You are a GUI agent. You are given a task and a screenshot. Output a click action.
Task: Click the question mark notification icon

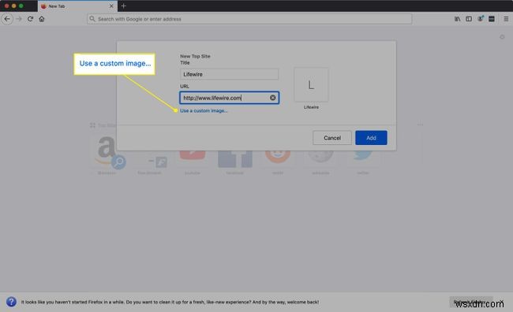(11, 302)
